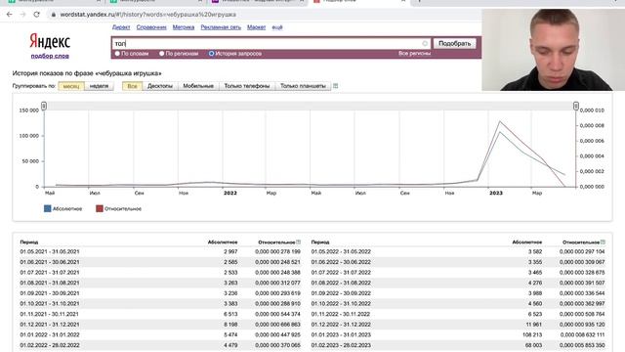Filter by Десктопы

(160, 86)
